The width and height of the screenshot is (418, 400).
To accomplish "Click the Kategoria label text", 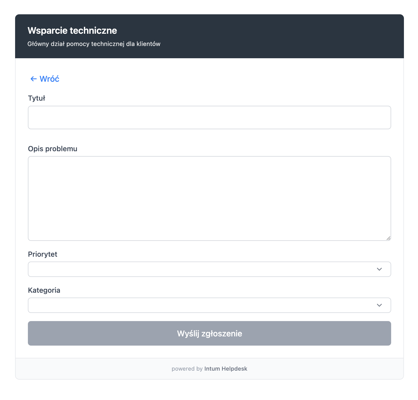I will (44, 290).
